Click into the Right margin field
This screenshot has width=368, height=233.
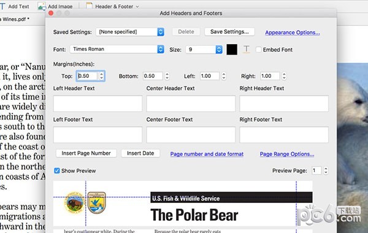pyautogui.click(x=270, y=76)
